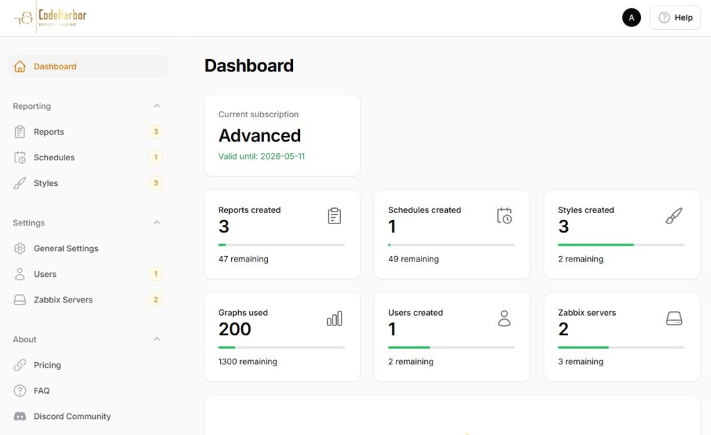
Task: Click the "3 remaining" text
Action: pos(581,361)
